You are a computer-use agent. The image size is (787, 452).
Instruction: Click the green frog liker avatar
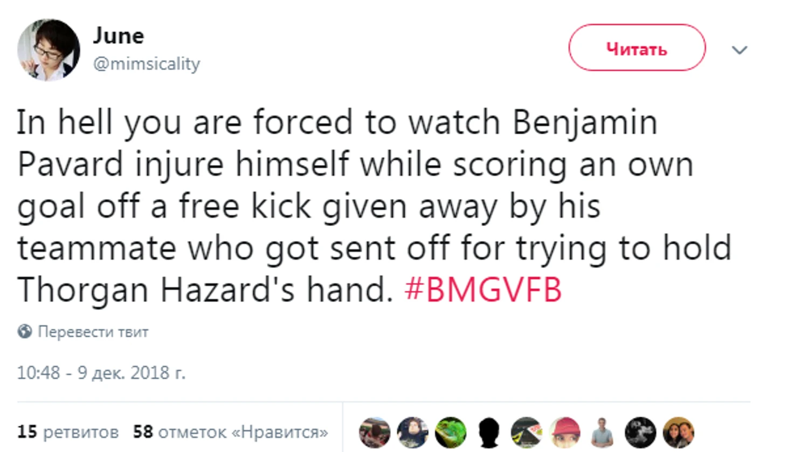[451, 432]
